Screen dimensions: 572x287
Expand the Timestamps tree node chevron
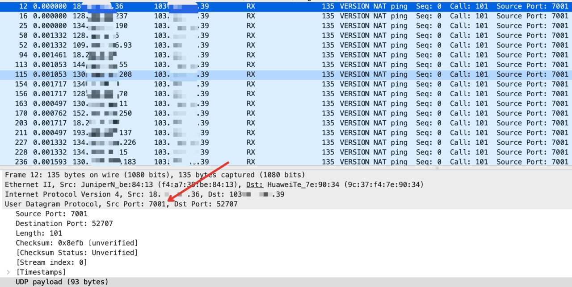8,272
